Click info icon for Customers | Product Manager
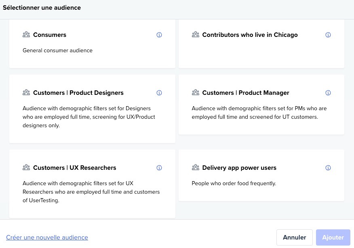 pos(328,93)
